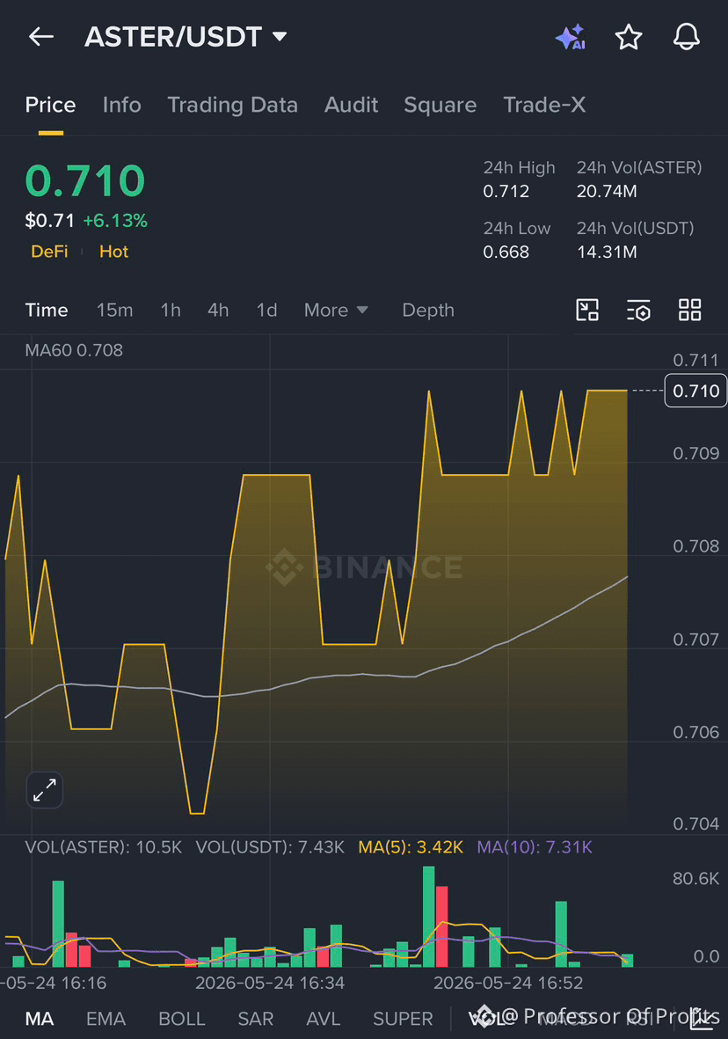This screenshot has height=1039, width=728.
Task: Expand chart to fullscreen with arrows icon
Action: coord(44,790)
